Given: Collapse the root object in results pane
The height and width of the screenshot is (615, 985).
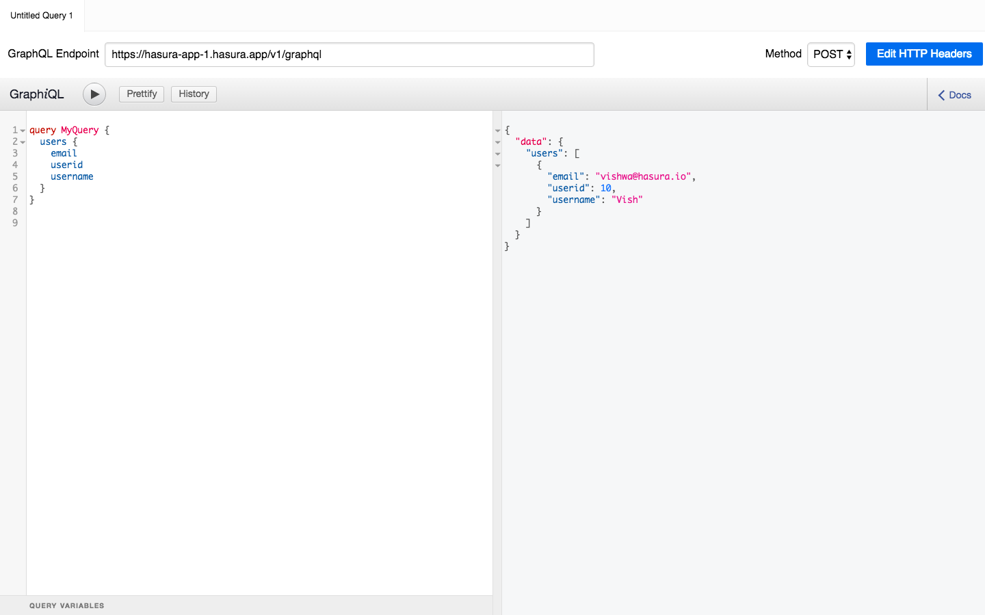Looking at the screenshot, I should coord(498,131).
